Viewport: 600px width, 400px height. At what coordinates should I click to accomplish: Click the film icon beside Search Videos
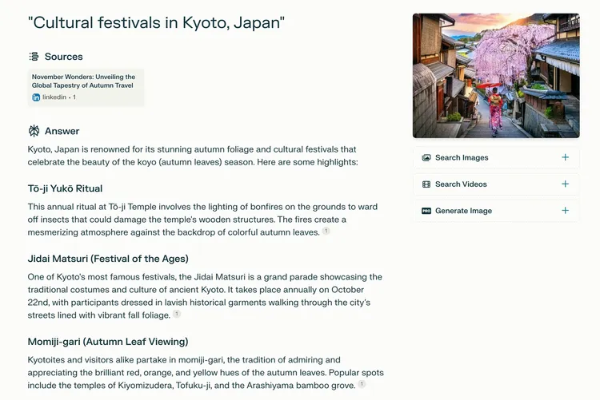(x=426, y=184)
